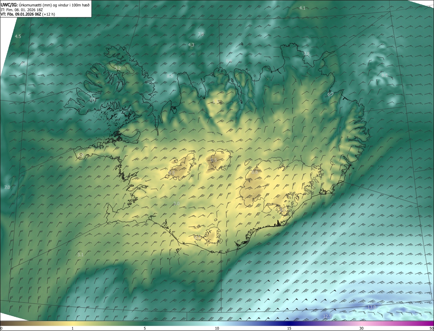Click the 4.5 precipitation value label

(18, 36)
